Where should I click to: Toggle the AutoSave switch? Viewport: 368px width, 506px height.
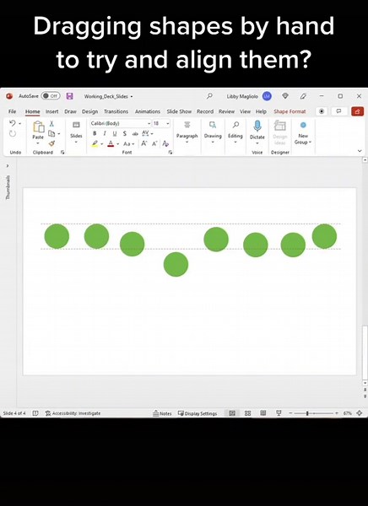[51, 96]
